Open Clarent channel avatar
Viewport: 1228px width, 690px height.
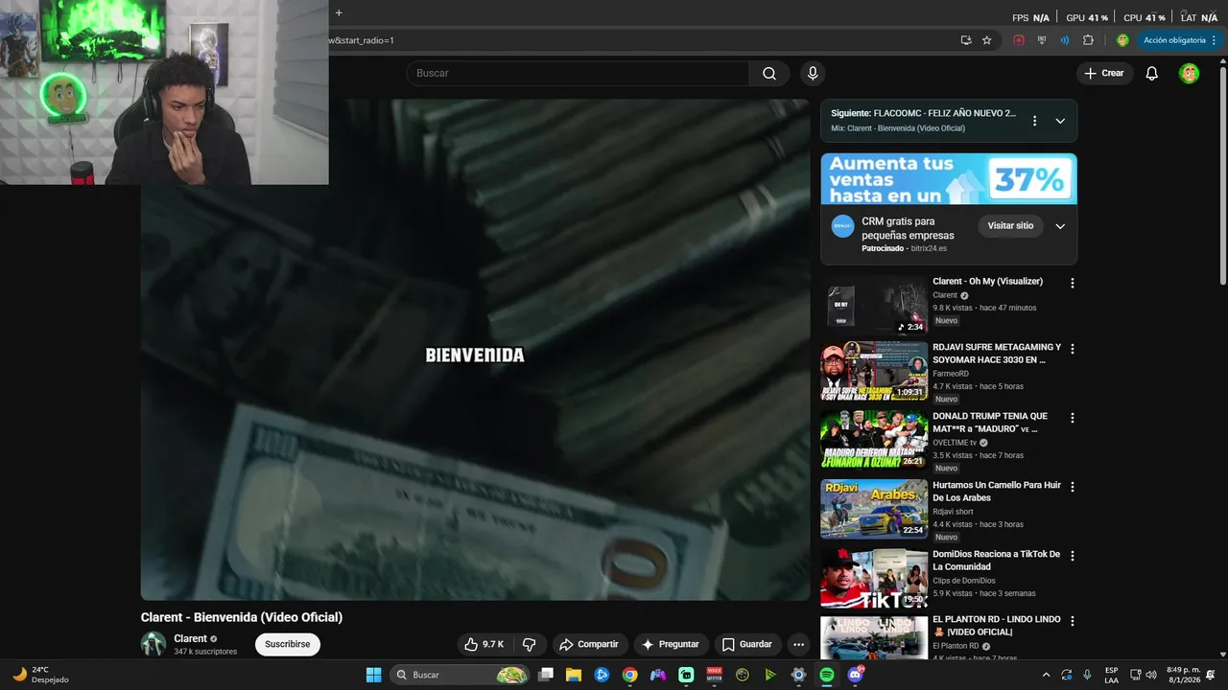153,644
